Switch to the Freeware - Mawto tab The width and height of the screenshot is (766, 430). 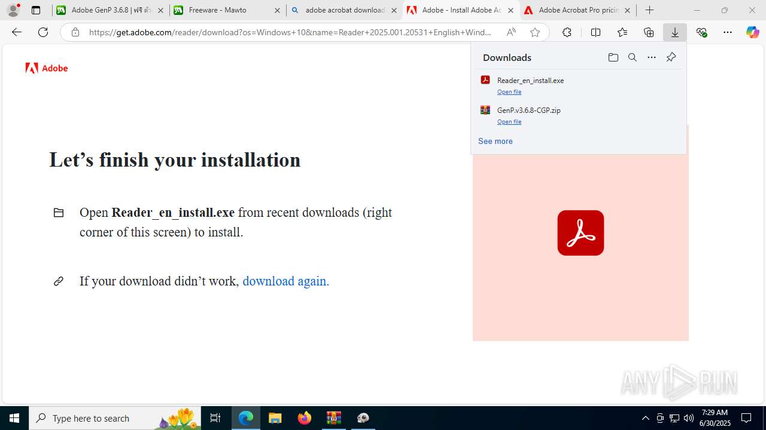227,10
